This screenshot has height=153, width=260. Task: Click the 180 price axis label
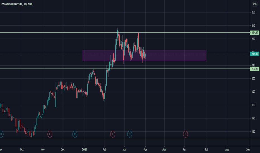pos(253,105)
